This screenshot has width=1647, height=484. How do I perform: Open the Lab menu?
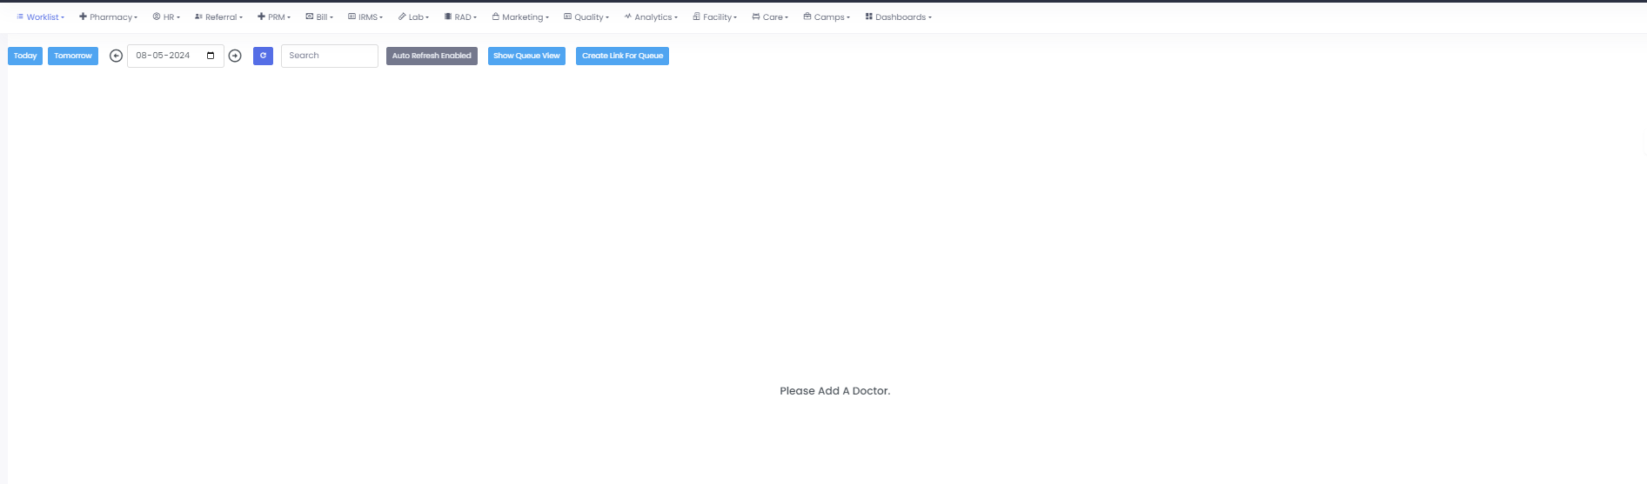click(x=413, y=17)
